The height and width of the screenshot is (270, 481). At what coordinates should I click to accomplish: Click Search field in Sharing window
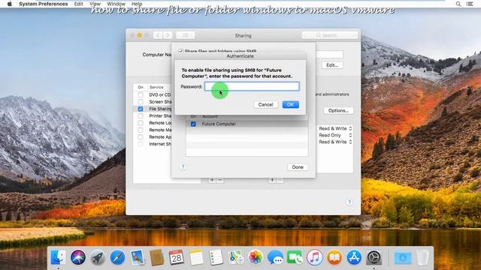point(330,35)
